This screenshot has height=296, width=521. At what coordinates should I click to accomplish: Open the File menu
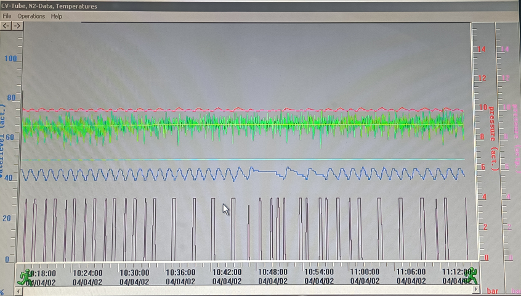7,16
